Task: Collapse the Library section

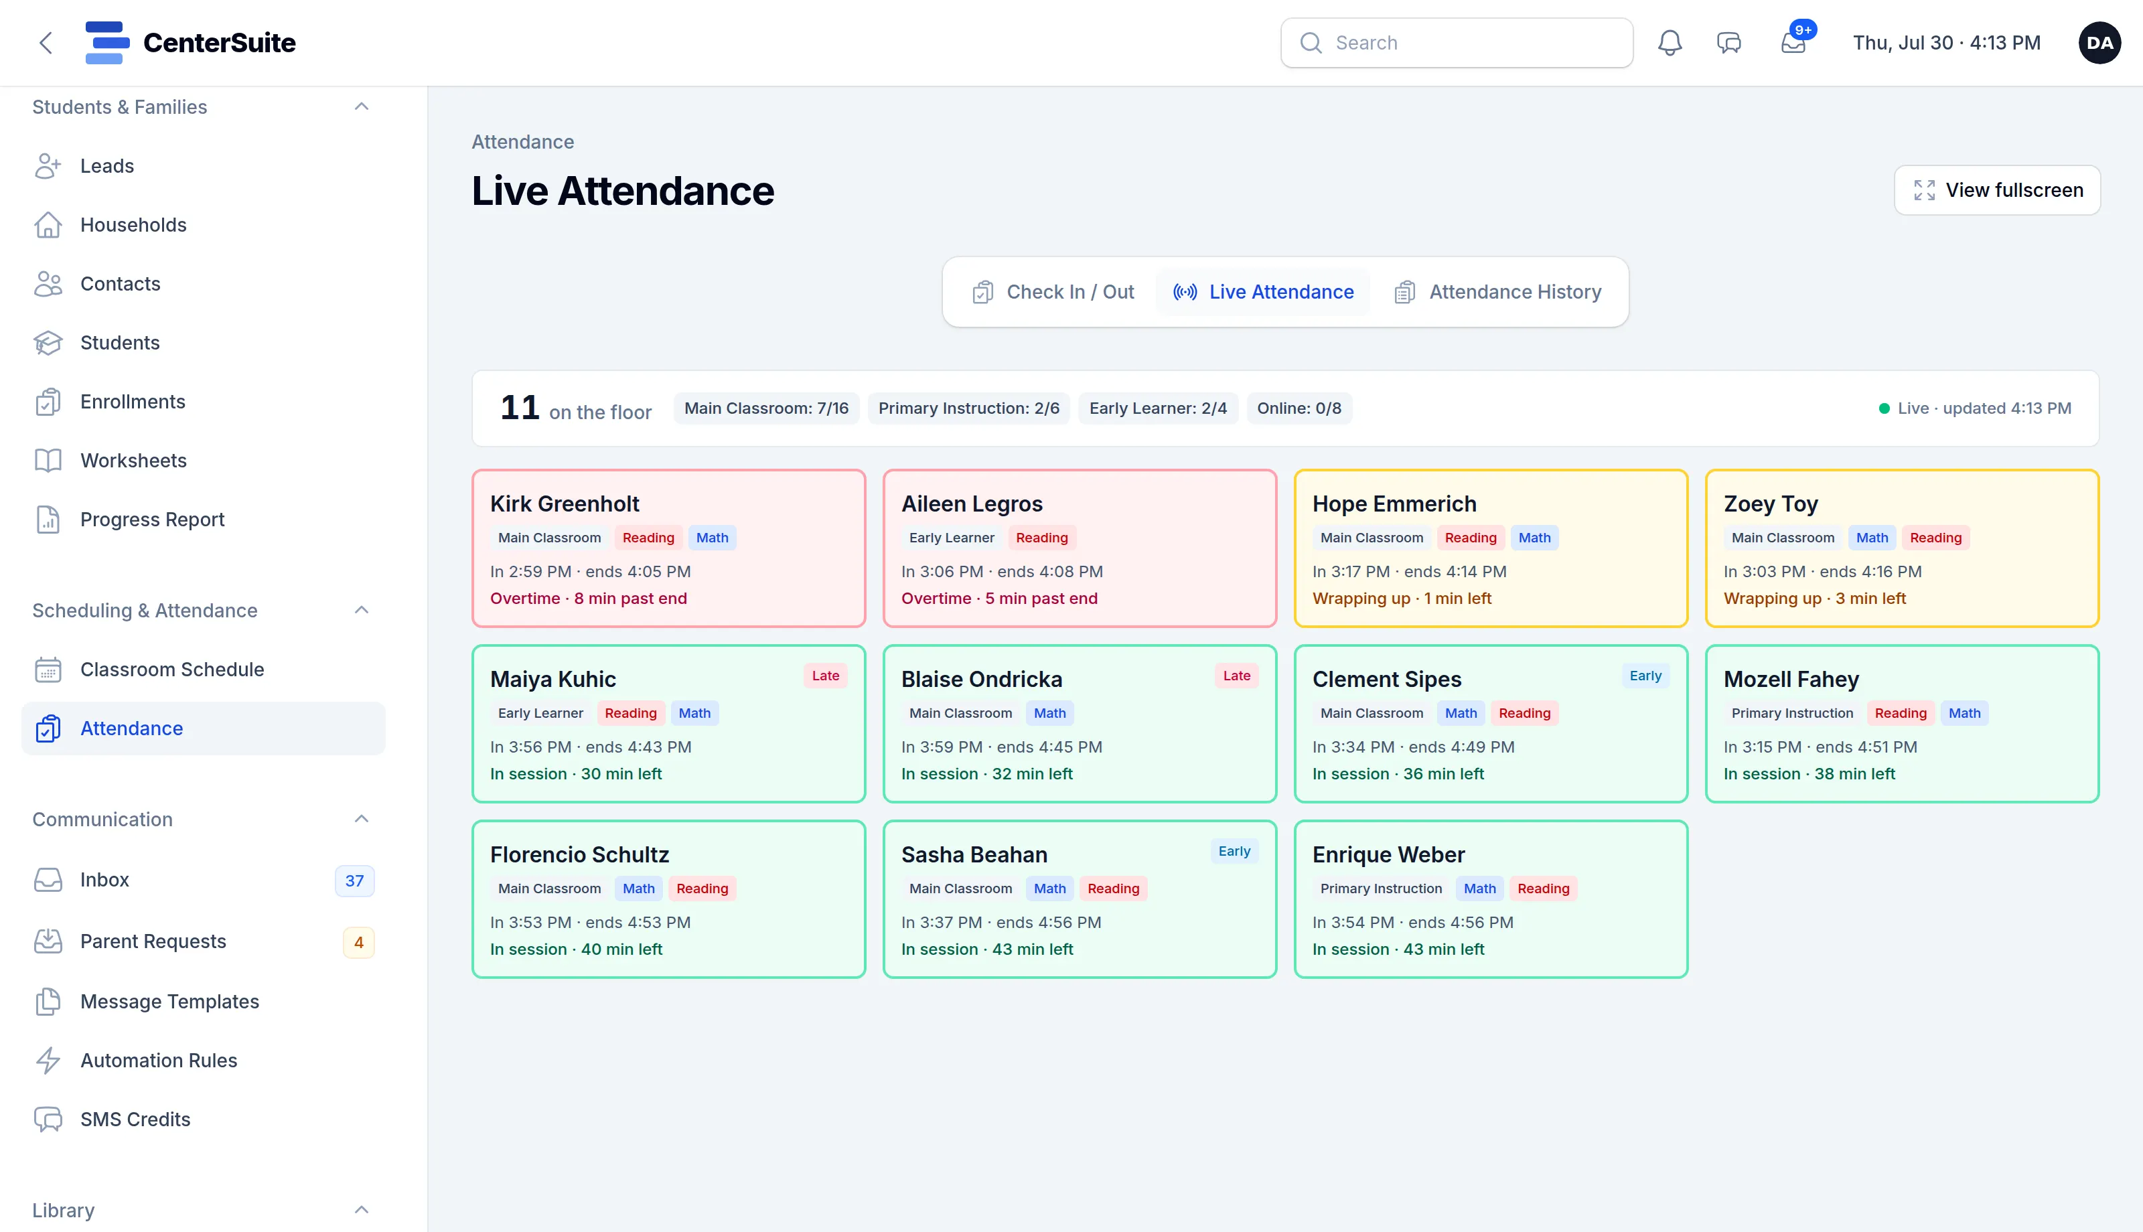Action: pos(361,1210)
